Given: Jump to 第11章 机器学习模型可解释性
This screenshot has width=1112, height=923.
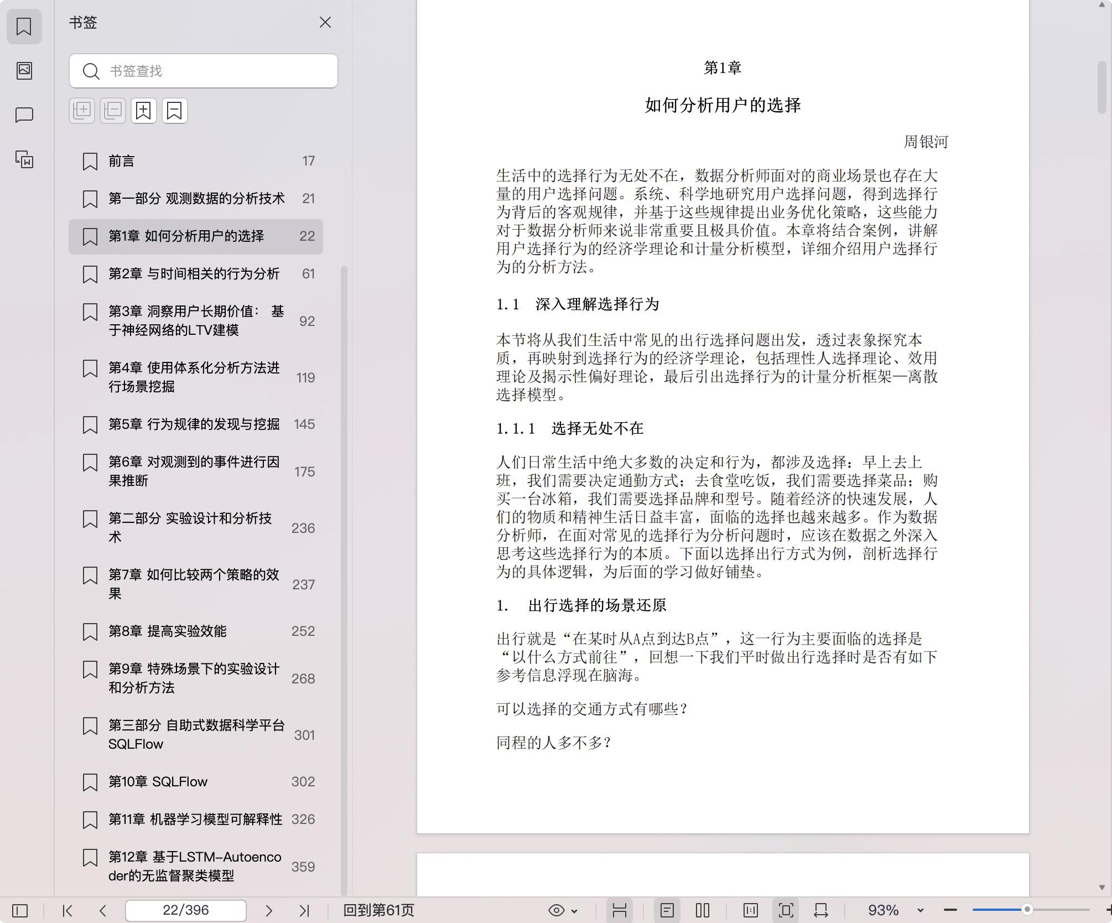Looking at the screenshot, I should (x=196, y=820).
